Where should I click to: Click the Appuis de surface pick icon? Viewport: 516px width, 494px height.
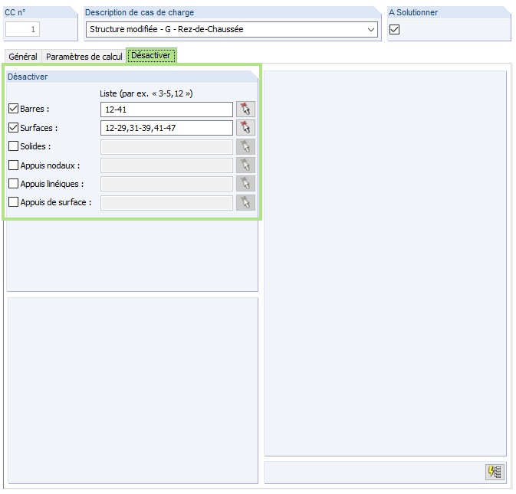[x=245, y=202]
